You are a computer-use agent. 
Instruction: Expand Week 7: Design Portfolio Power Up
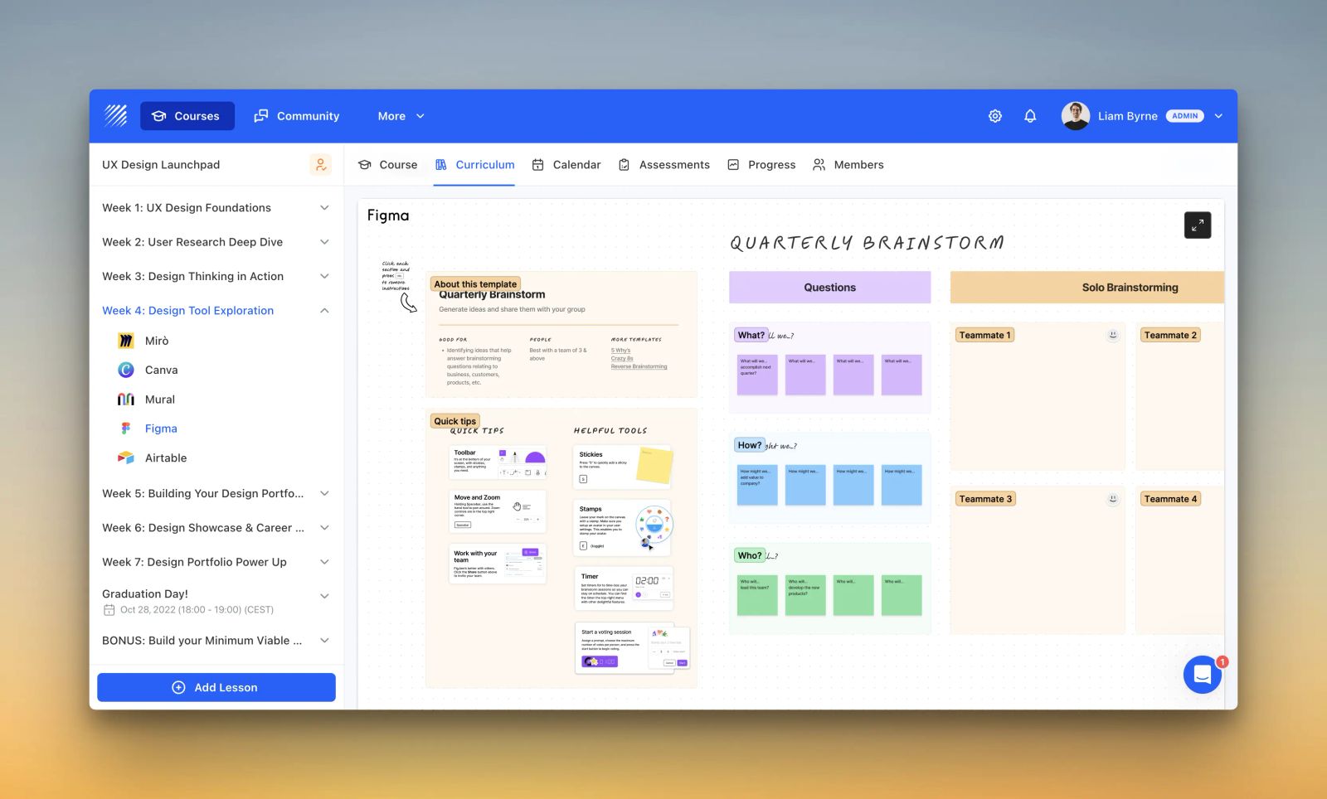(x=324, y=562)
